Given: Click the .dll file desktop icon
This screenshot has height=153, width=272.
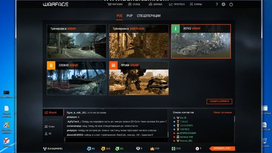Looking at the screenshot, I should (265, 127).
